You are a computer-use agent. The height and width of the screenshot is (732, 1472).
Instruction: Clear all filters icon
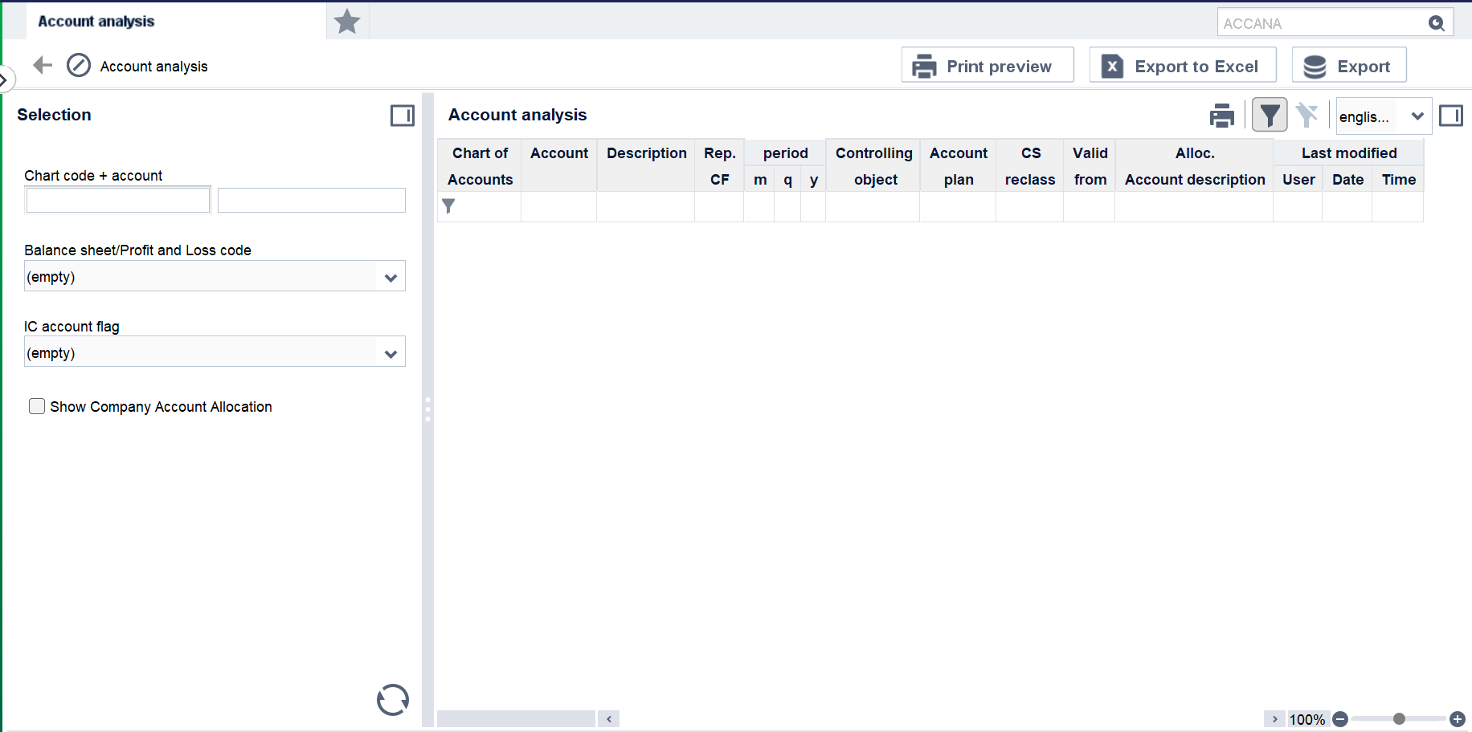(1307, 116)
